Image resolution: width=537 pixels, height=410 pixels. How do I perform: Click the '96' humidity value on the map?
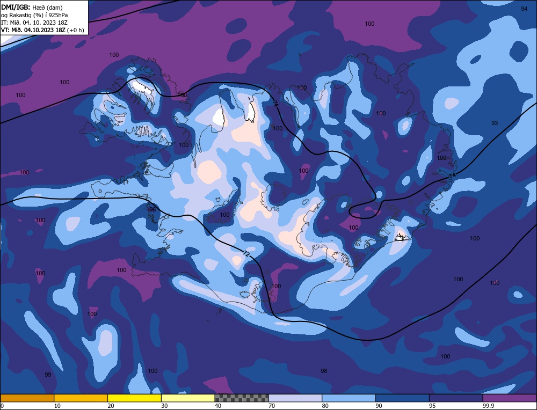[153, 209]
